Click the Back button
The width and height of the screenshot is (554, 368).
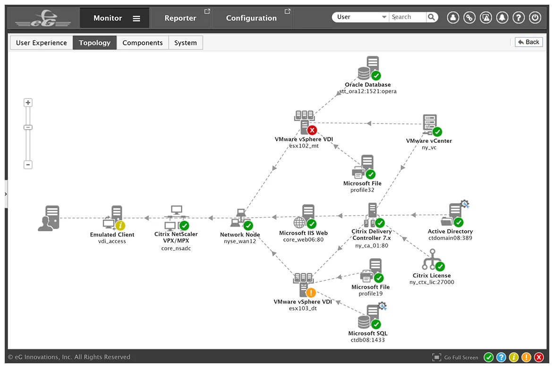[x=528, y=42]
